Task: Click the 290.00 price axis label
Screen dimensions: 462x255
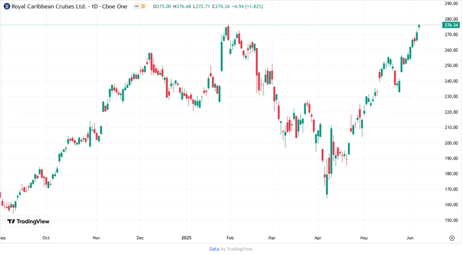Action: click(451, 4)
